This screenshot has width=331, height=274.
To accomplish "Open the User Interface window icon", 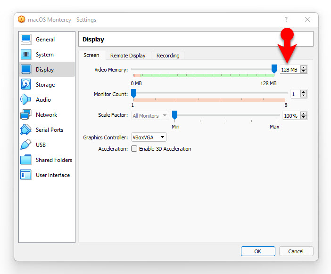I will 26,175.
